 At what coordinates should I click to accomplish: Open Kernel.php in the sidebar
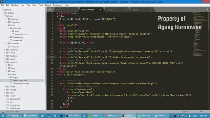(18, 40)
